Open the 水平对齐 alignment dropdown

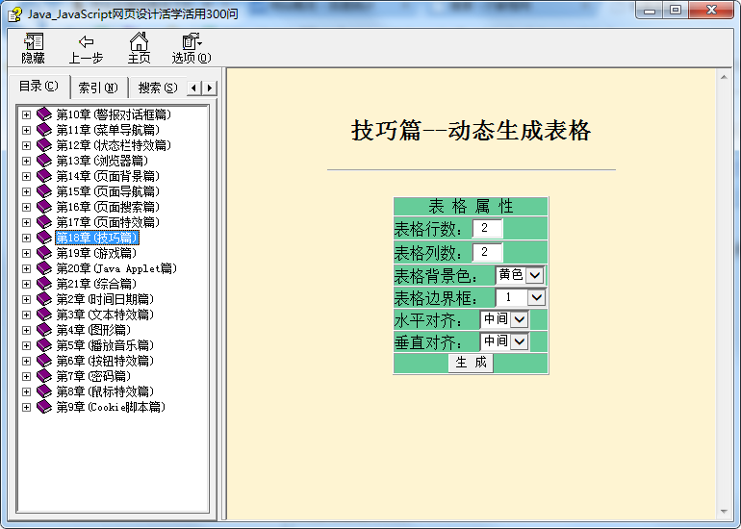tap(520, 319)
